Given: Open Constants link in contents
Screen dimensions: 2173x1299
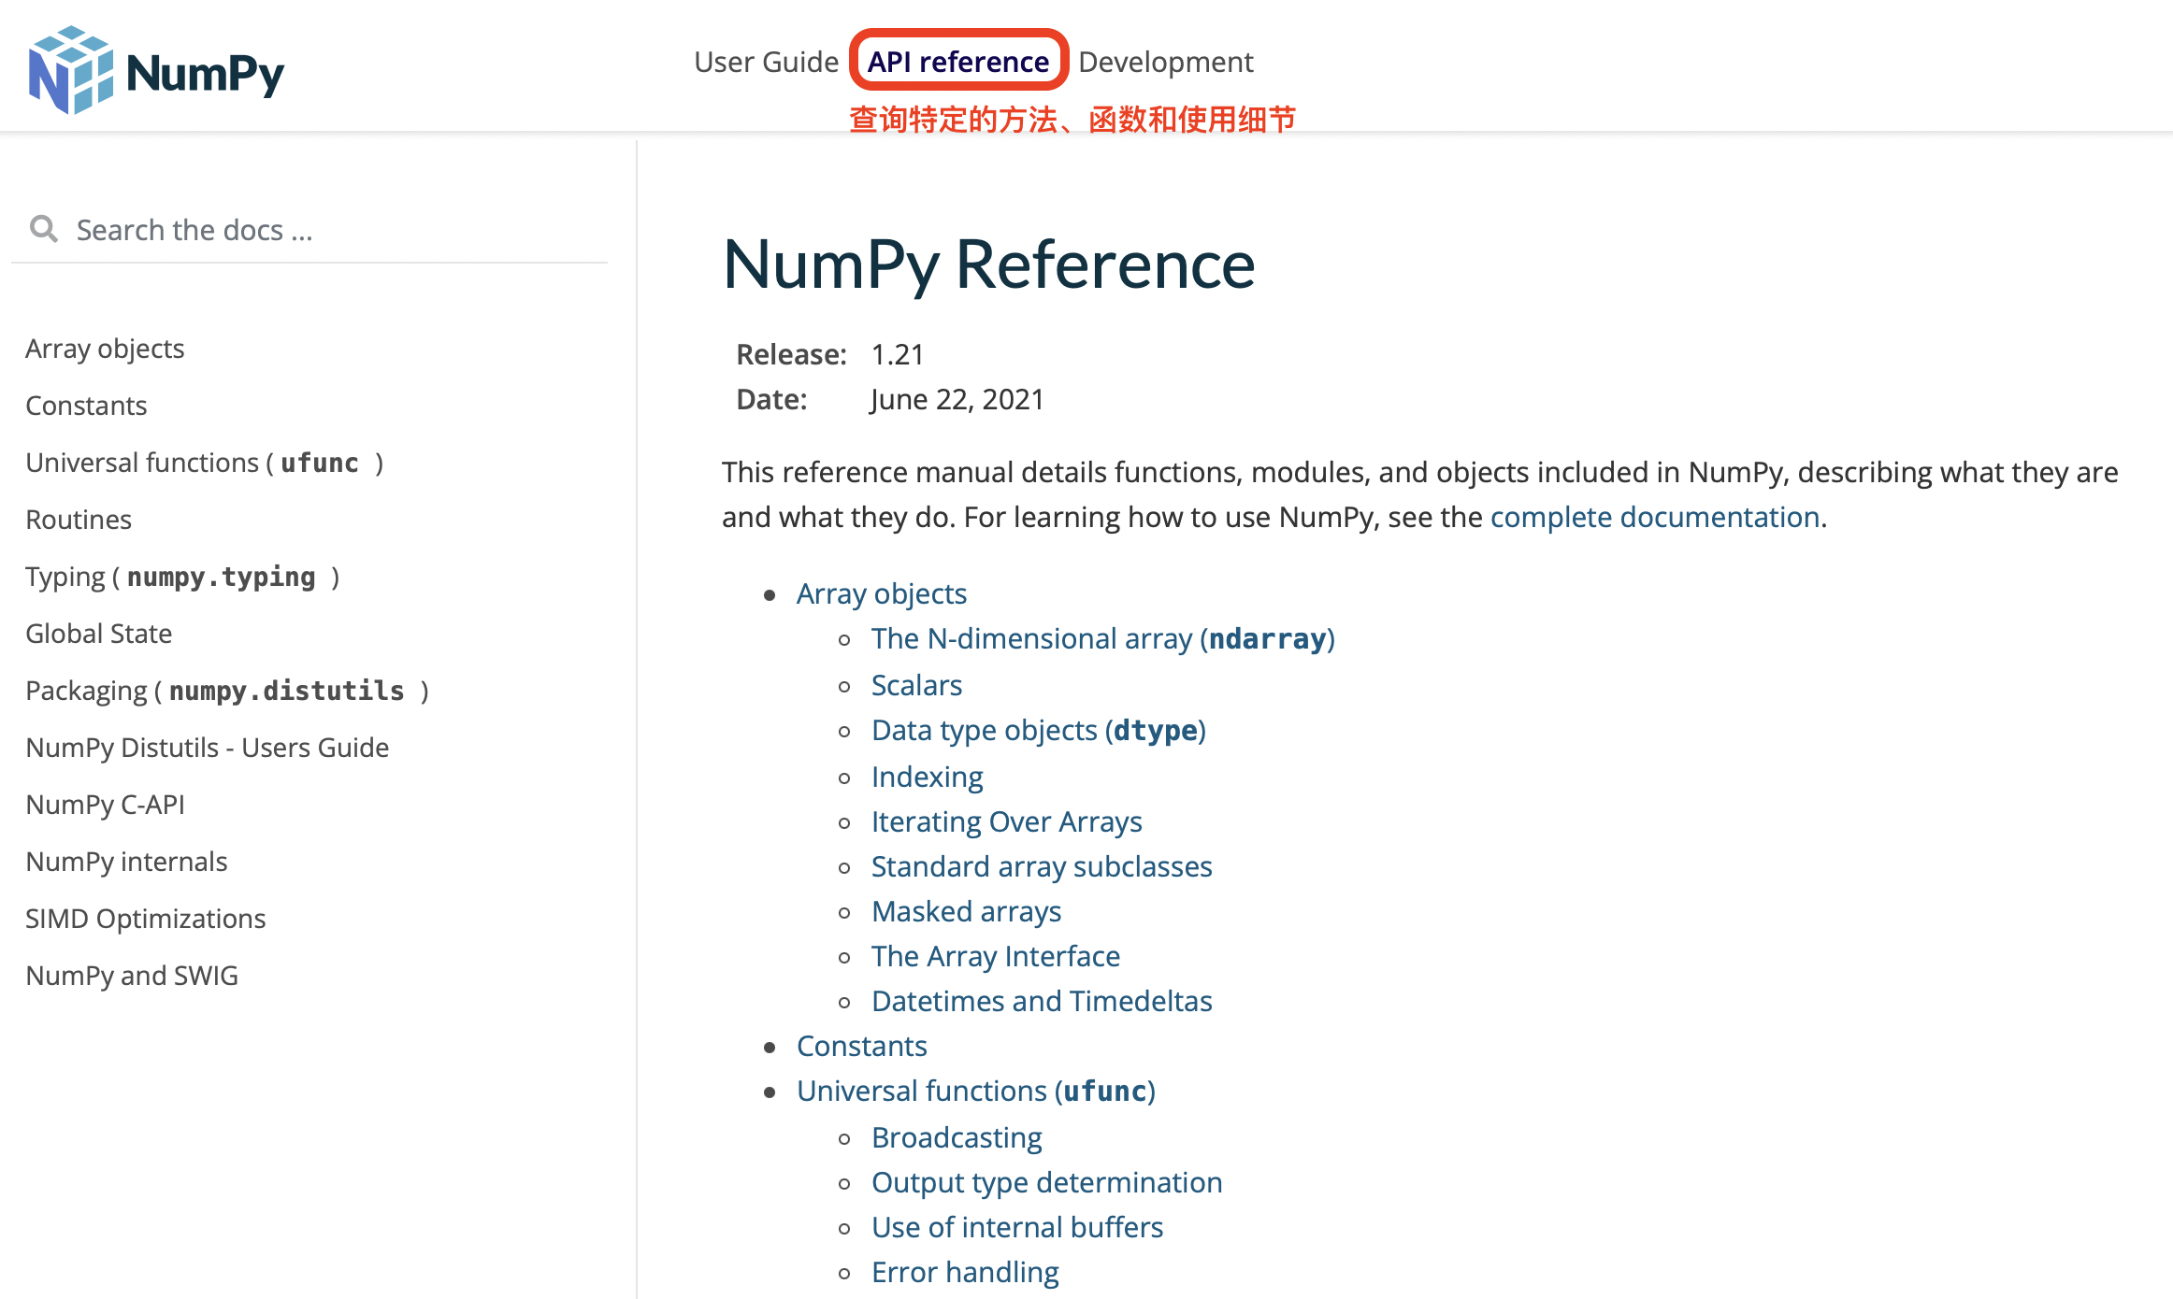Looking at the screenshot, I should click(x=861, y=1046).
